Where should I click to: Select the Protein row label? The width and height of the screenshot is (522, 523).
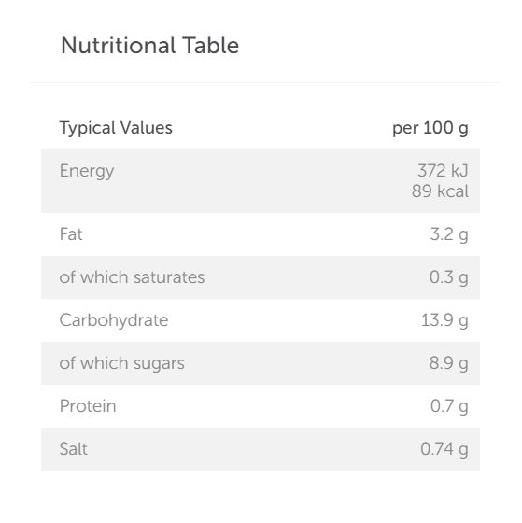coord(88,406)
